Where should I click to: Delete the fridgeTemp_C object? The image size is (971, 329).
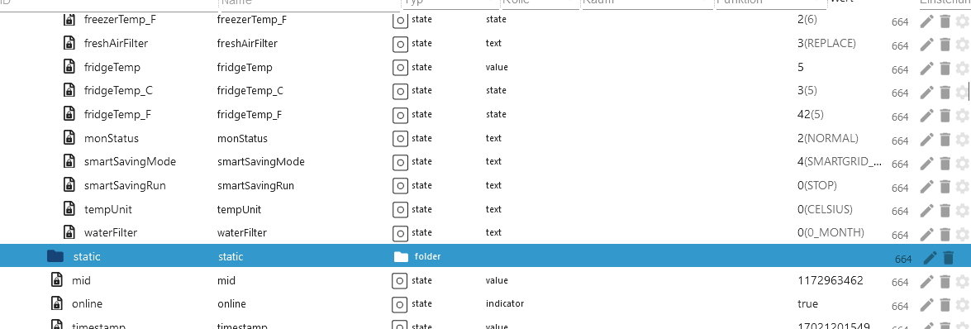[945, 93]
